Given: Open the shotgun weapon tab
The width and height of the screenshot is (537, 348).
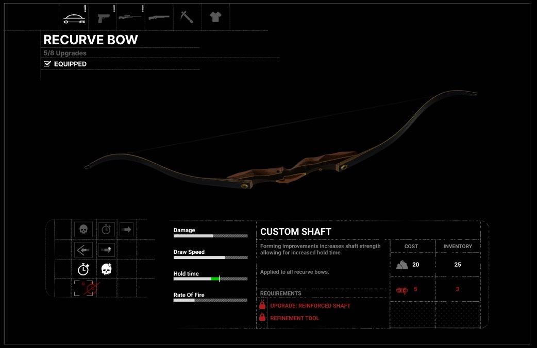Looking at the screenshot, I should click(x=159, y=18).
